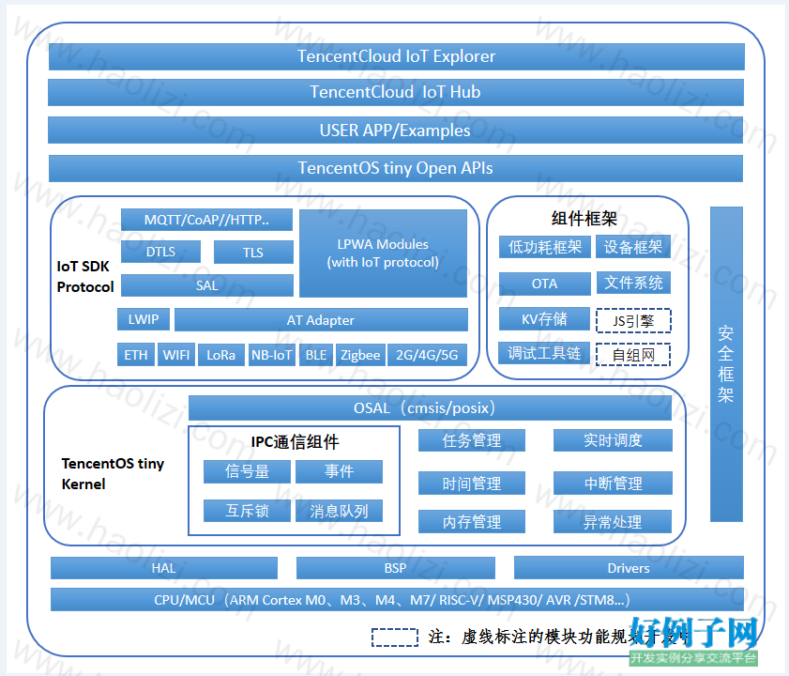Click the 事件 block
The width and height of the screenshot is (789, 676).
(x=340, y=471)
